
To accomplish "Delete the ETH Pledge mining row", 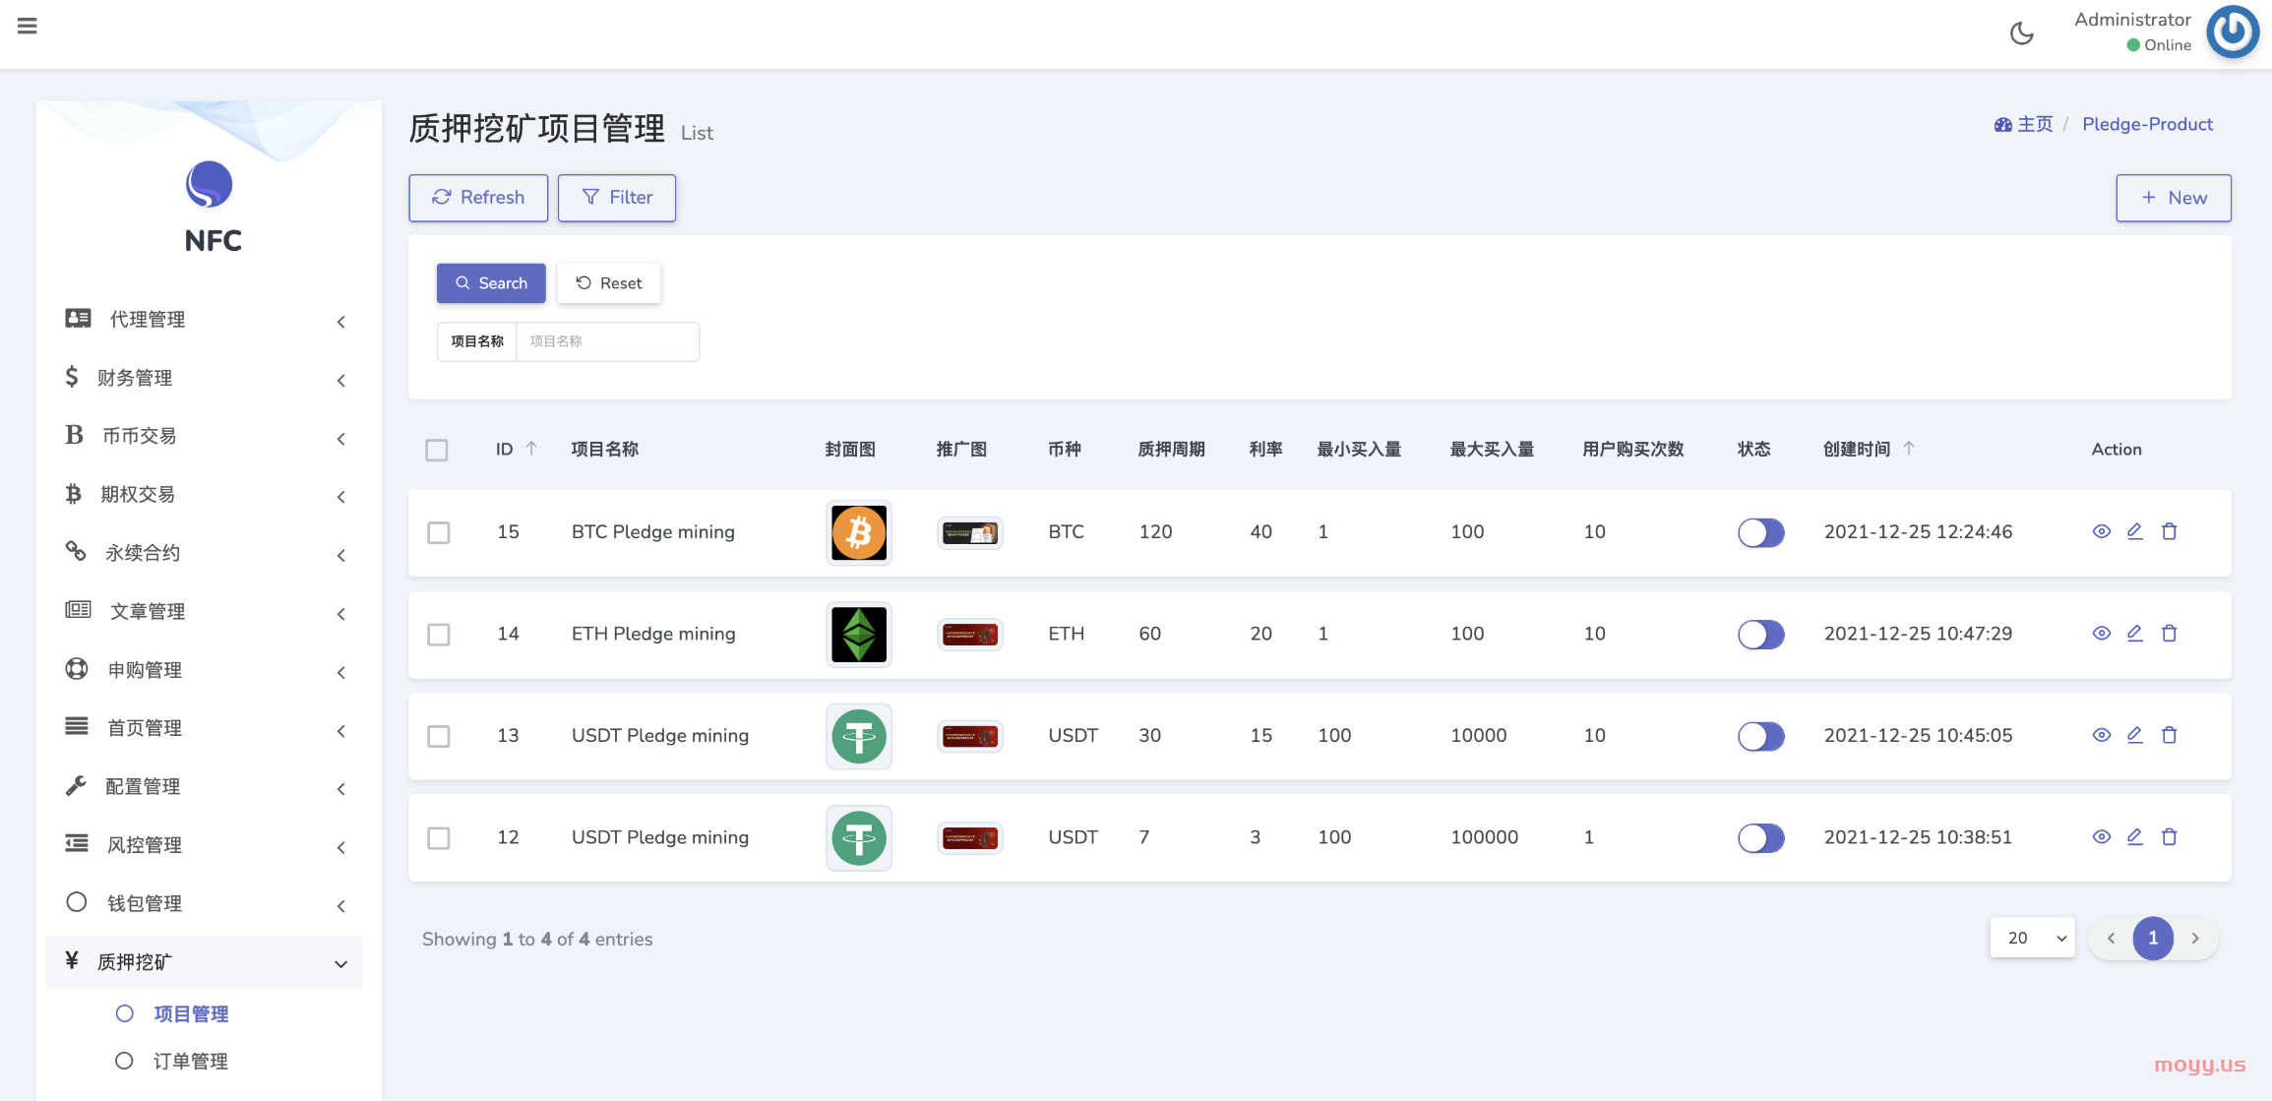I will [x=2169, y=634].
